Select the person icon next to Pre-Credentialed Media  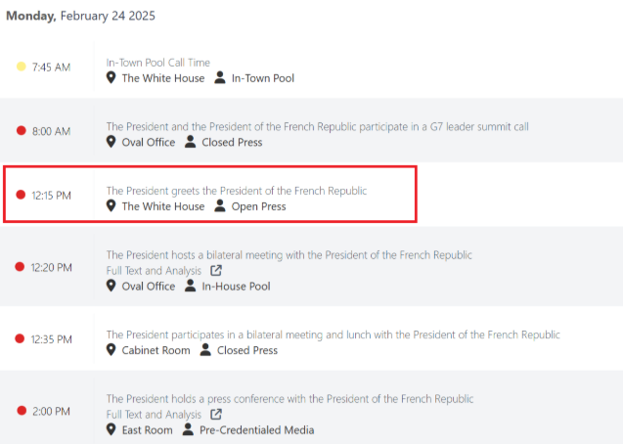(x=188, y=429)
